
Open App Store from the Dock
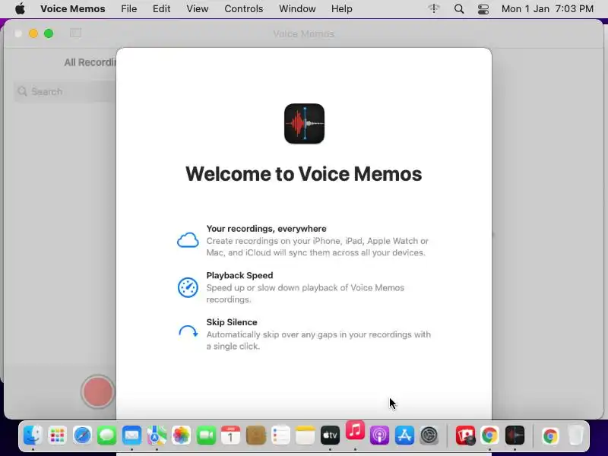coord(404,435)
